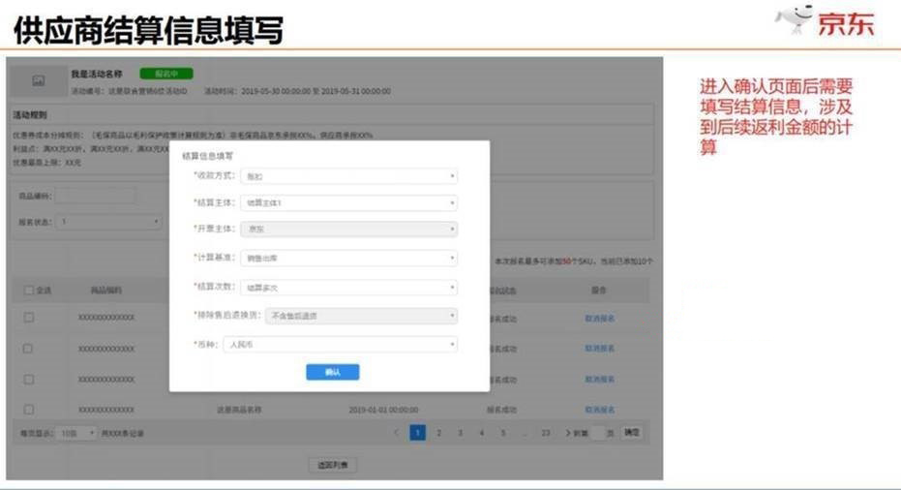The width and height of the screenshot is (901, 490).
Task: Click the page-jump number input field
Action: 598,433
